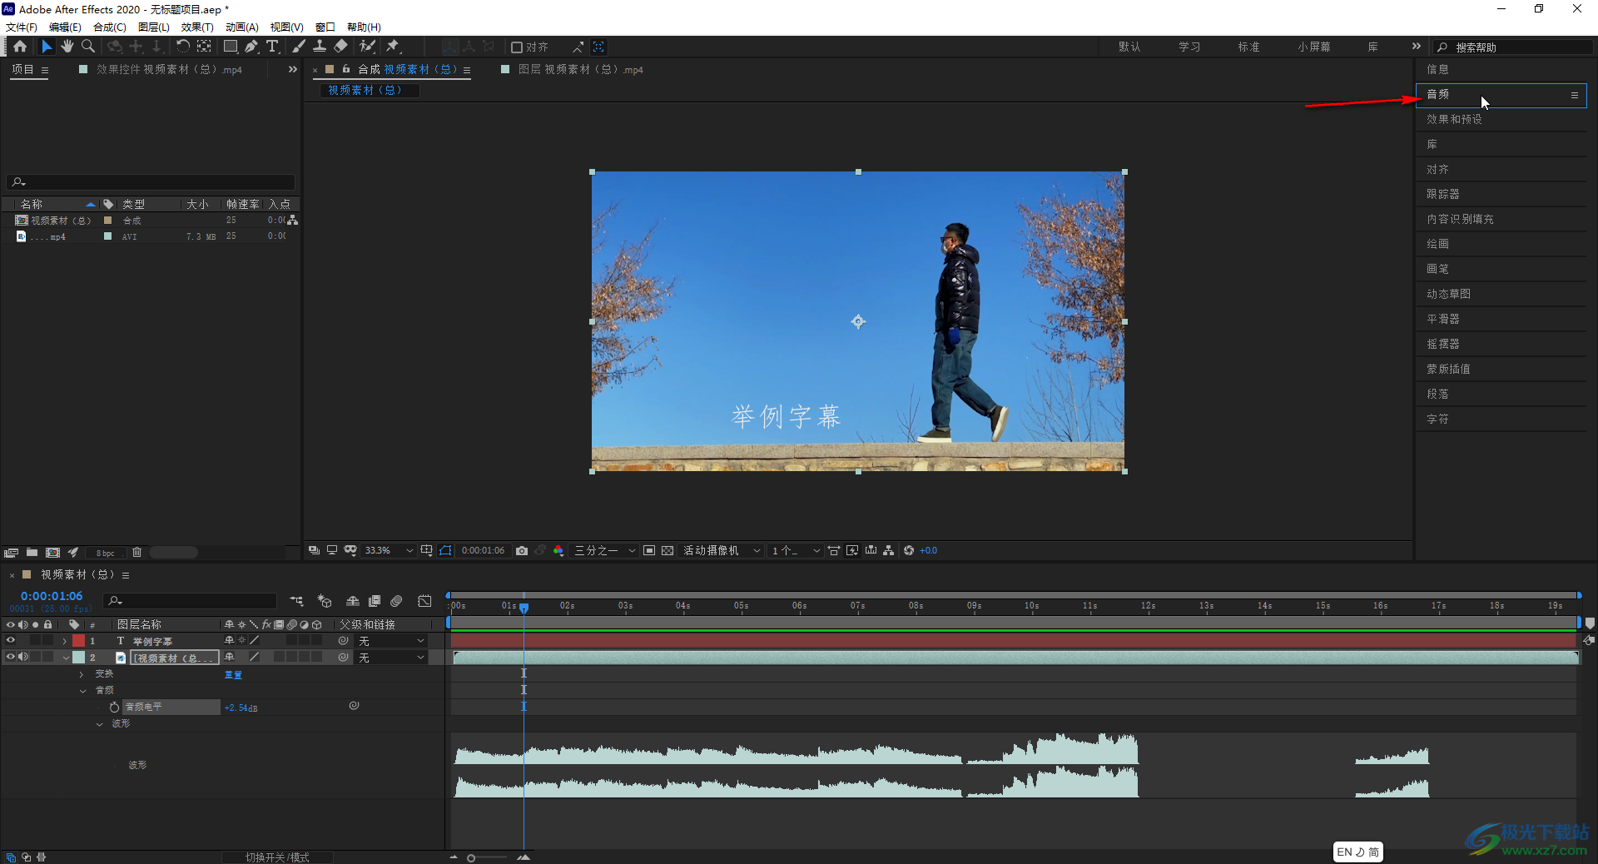Click the 重置 transform reset link
The width and height of the screenshot is (1598, 864).
point(233,675)
